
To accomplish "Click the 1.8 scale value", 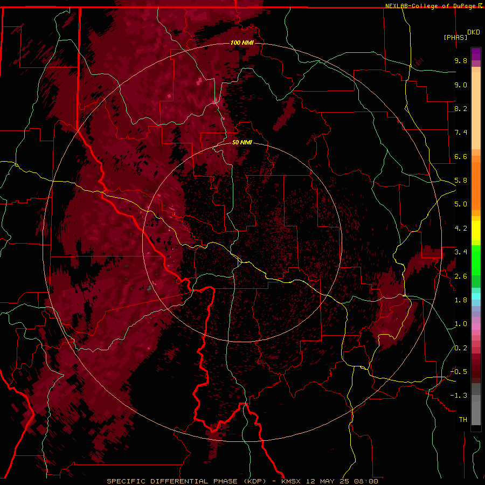I will 461,300.
